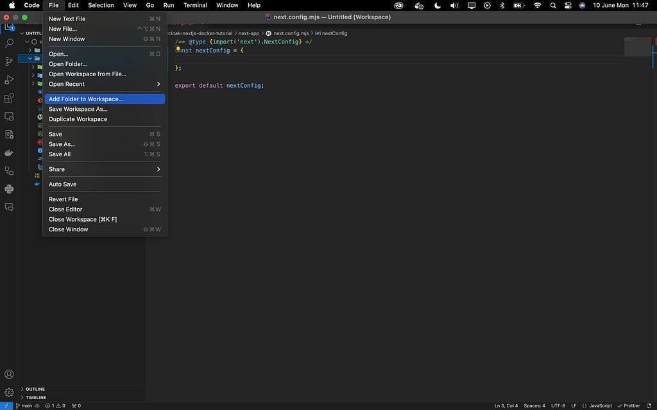Open the Manage gear icon
The height and width of the screenshot is (410, 657).
[x=9, y=393]
